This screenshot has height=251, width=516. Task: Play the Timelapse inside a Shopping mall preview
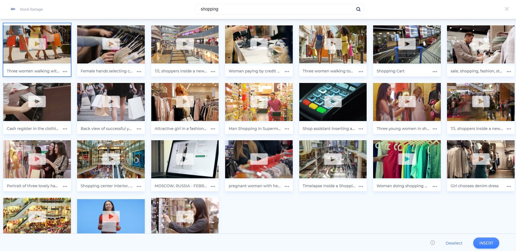[x=333, y=159]
